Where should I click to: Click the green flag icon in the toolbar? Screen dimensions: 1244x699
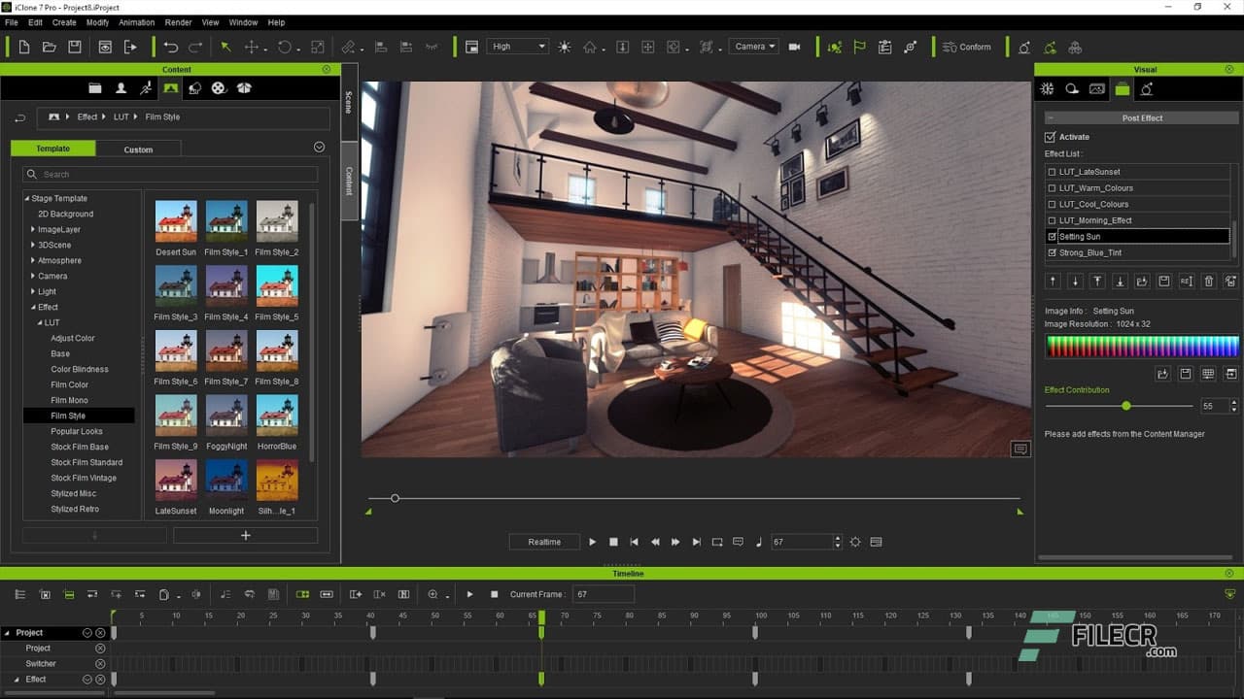coord(859,46)
